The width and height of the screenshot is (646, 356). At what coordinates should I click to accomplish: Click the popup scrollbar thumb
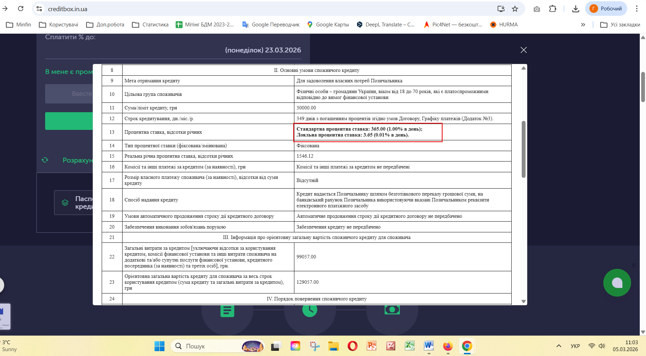[523, 149]
